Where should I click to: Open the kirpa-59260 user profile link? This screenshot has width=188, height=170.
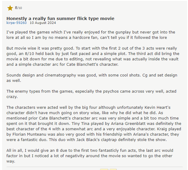pyautogui.click(x=16, y=23)
